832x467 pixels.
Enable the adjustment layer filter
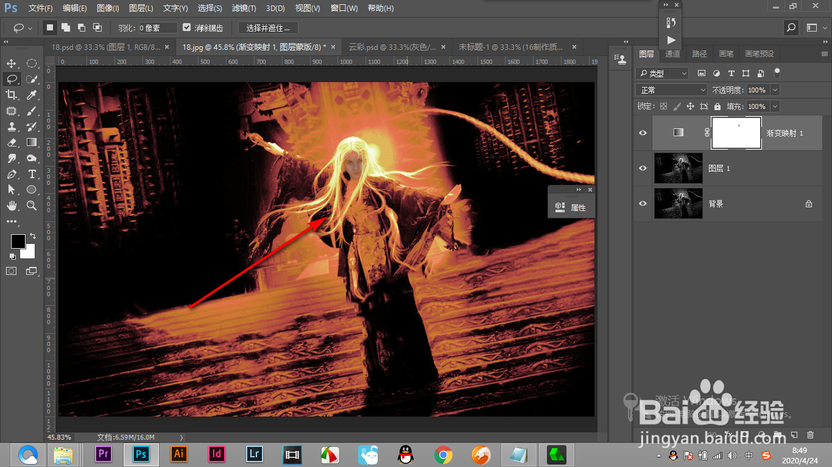[x=716, y=73]
